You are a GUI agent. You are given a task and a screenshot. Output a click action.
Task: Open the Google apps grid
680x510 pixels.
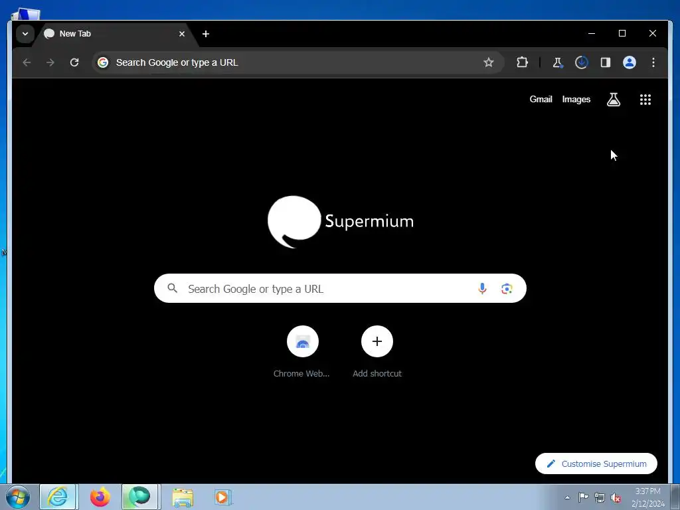coord(645,100)
